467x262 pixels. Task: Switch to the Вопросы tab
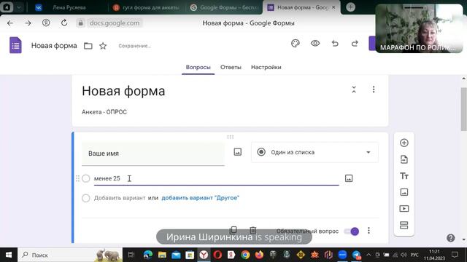(198, 67)
